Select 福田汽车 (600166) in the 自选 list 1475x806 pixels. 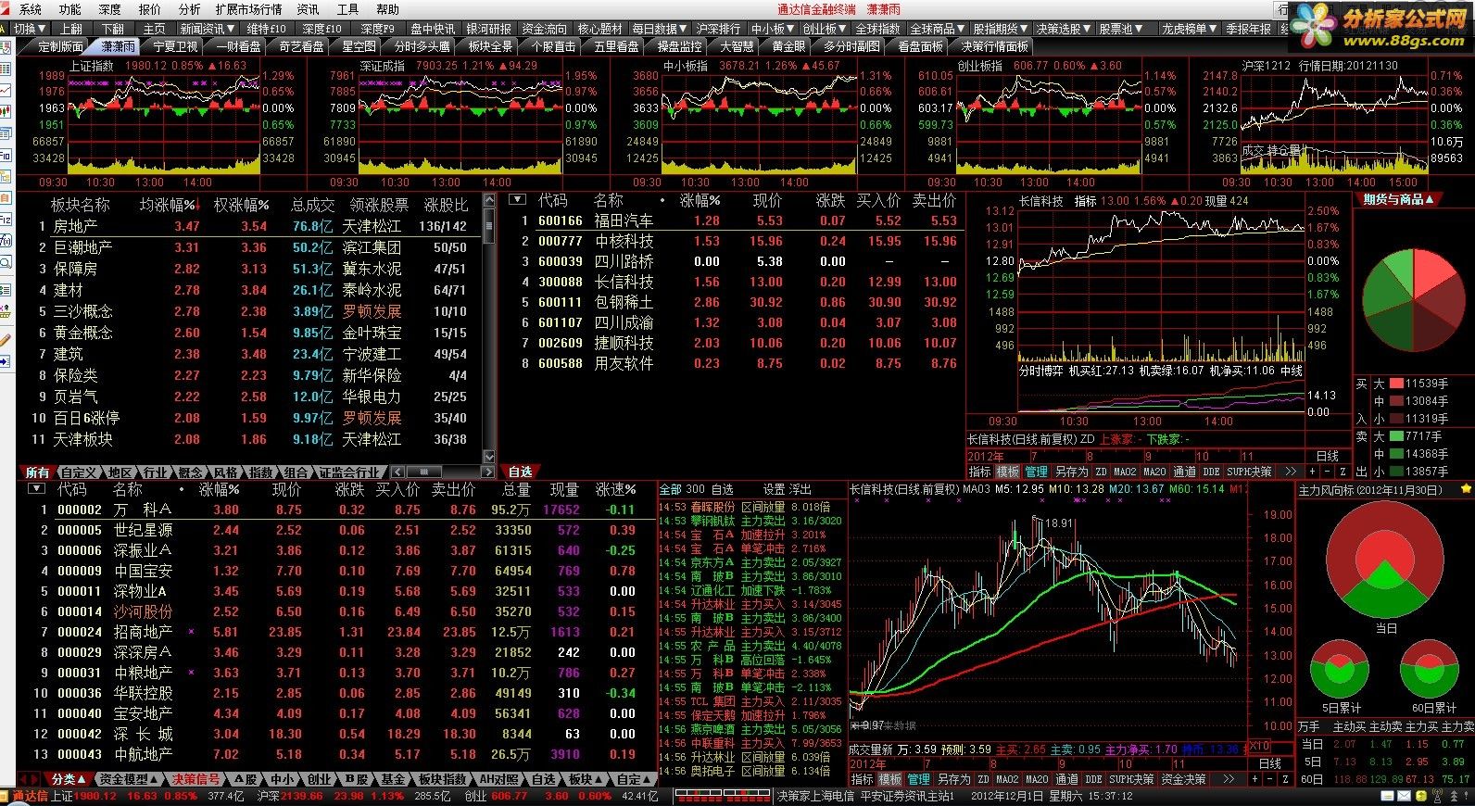tap(737, 220)
